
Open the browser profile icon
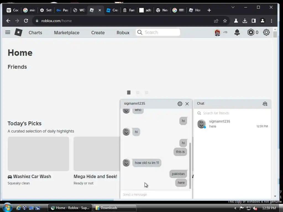coord(263,21)
